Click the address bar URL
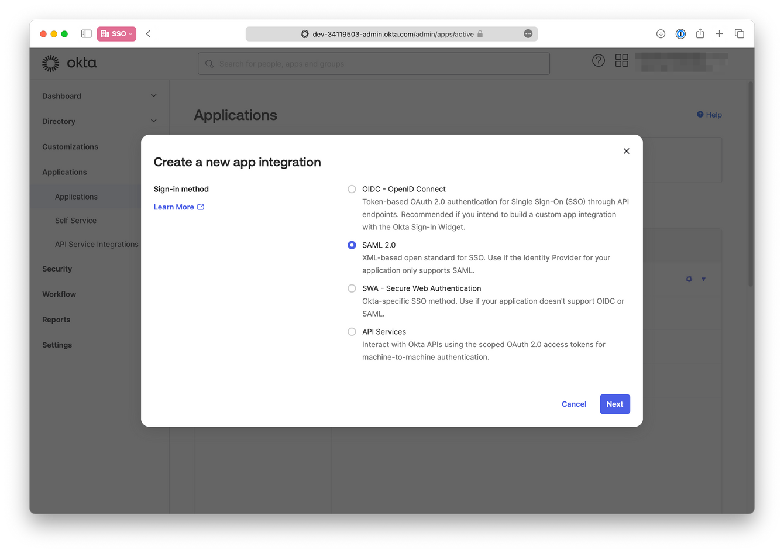Image resolution: width=784 pixels, height=553 pixels. click(x=393, y=34)
